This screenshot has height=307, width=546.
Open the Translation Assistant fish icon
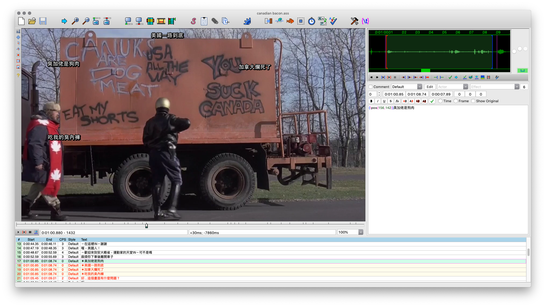coord(290,21)
